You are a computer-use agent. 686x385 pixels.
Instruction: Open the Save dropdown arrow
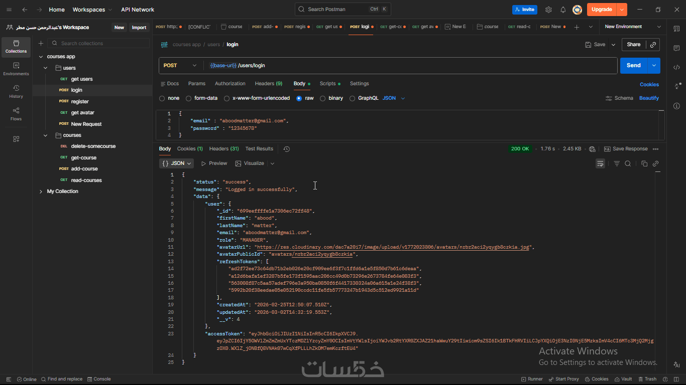[613, 45]
